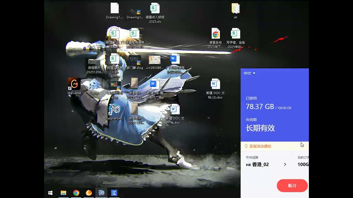Click the 78.37 GB used data value
This screenshot has height=198, width=353.
(x=260, y=107)
